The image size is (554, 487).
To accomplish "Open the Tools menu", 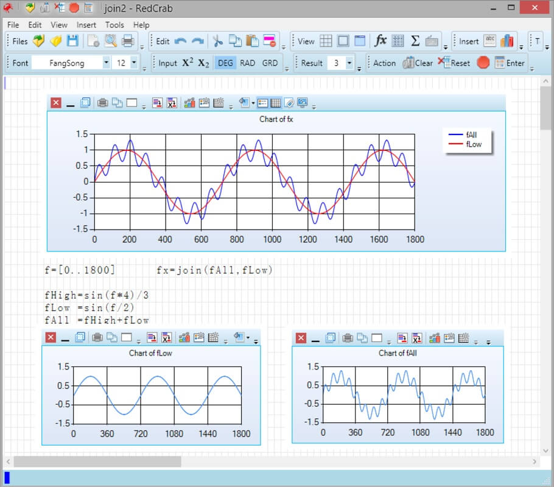I will pos(114,25).
